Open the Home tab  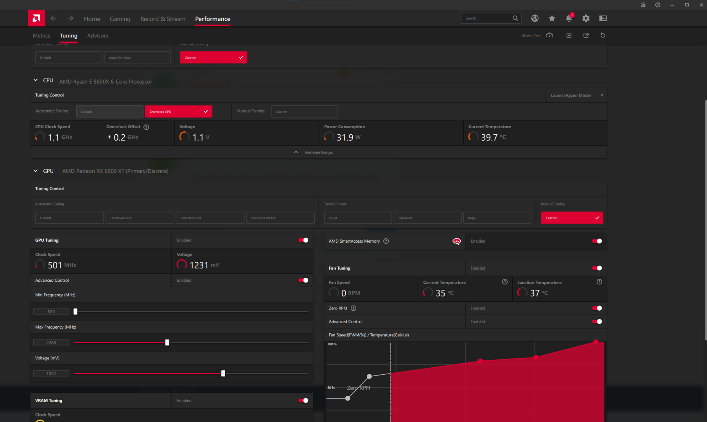92,19
